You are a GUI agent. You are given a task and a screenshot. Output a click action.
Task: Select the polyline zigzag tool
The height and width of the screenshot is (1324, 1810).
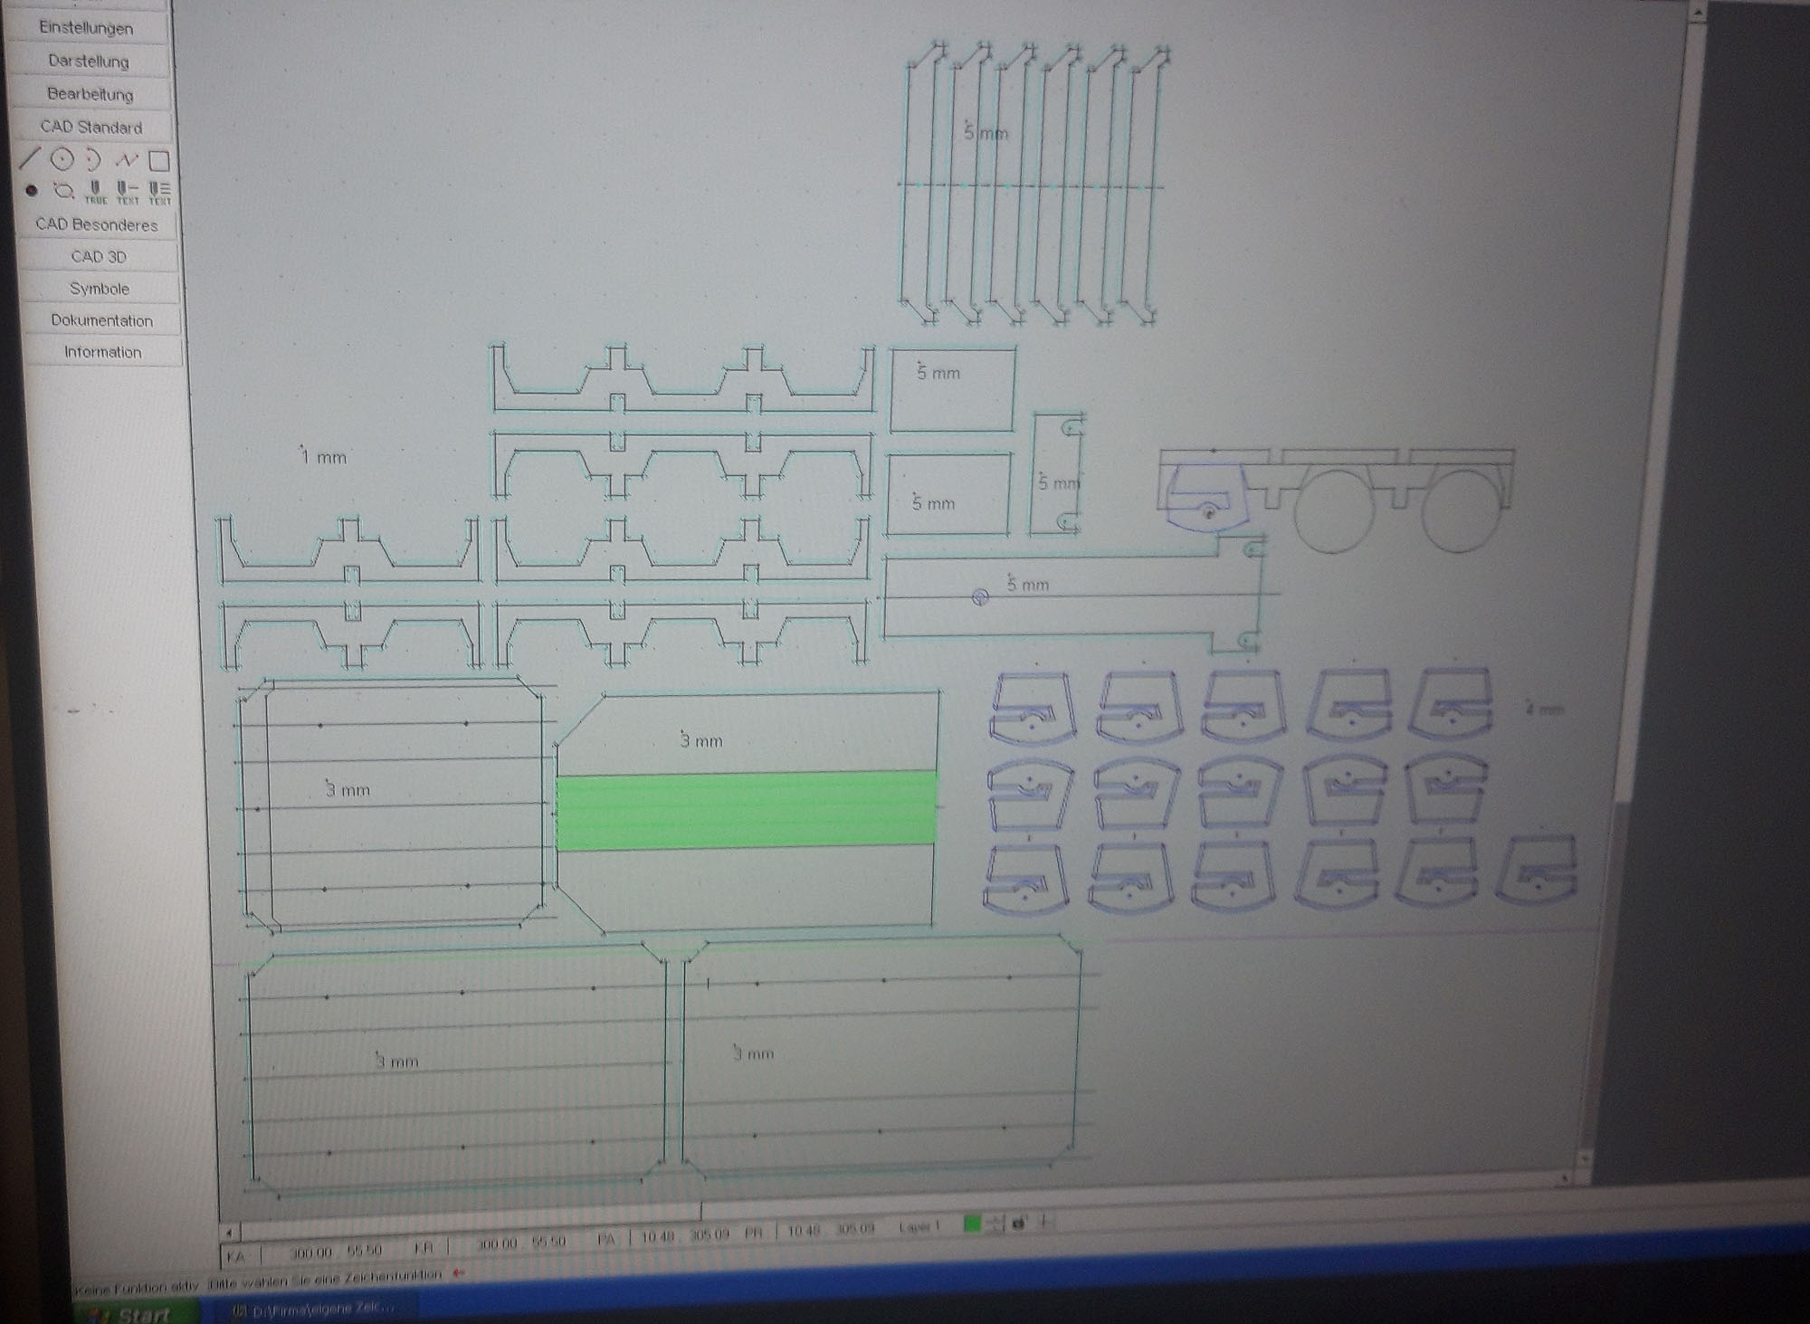(x=126, y=161)
